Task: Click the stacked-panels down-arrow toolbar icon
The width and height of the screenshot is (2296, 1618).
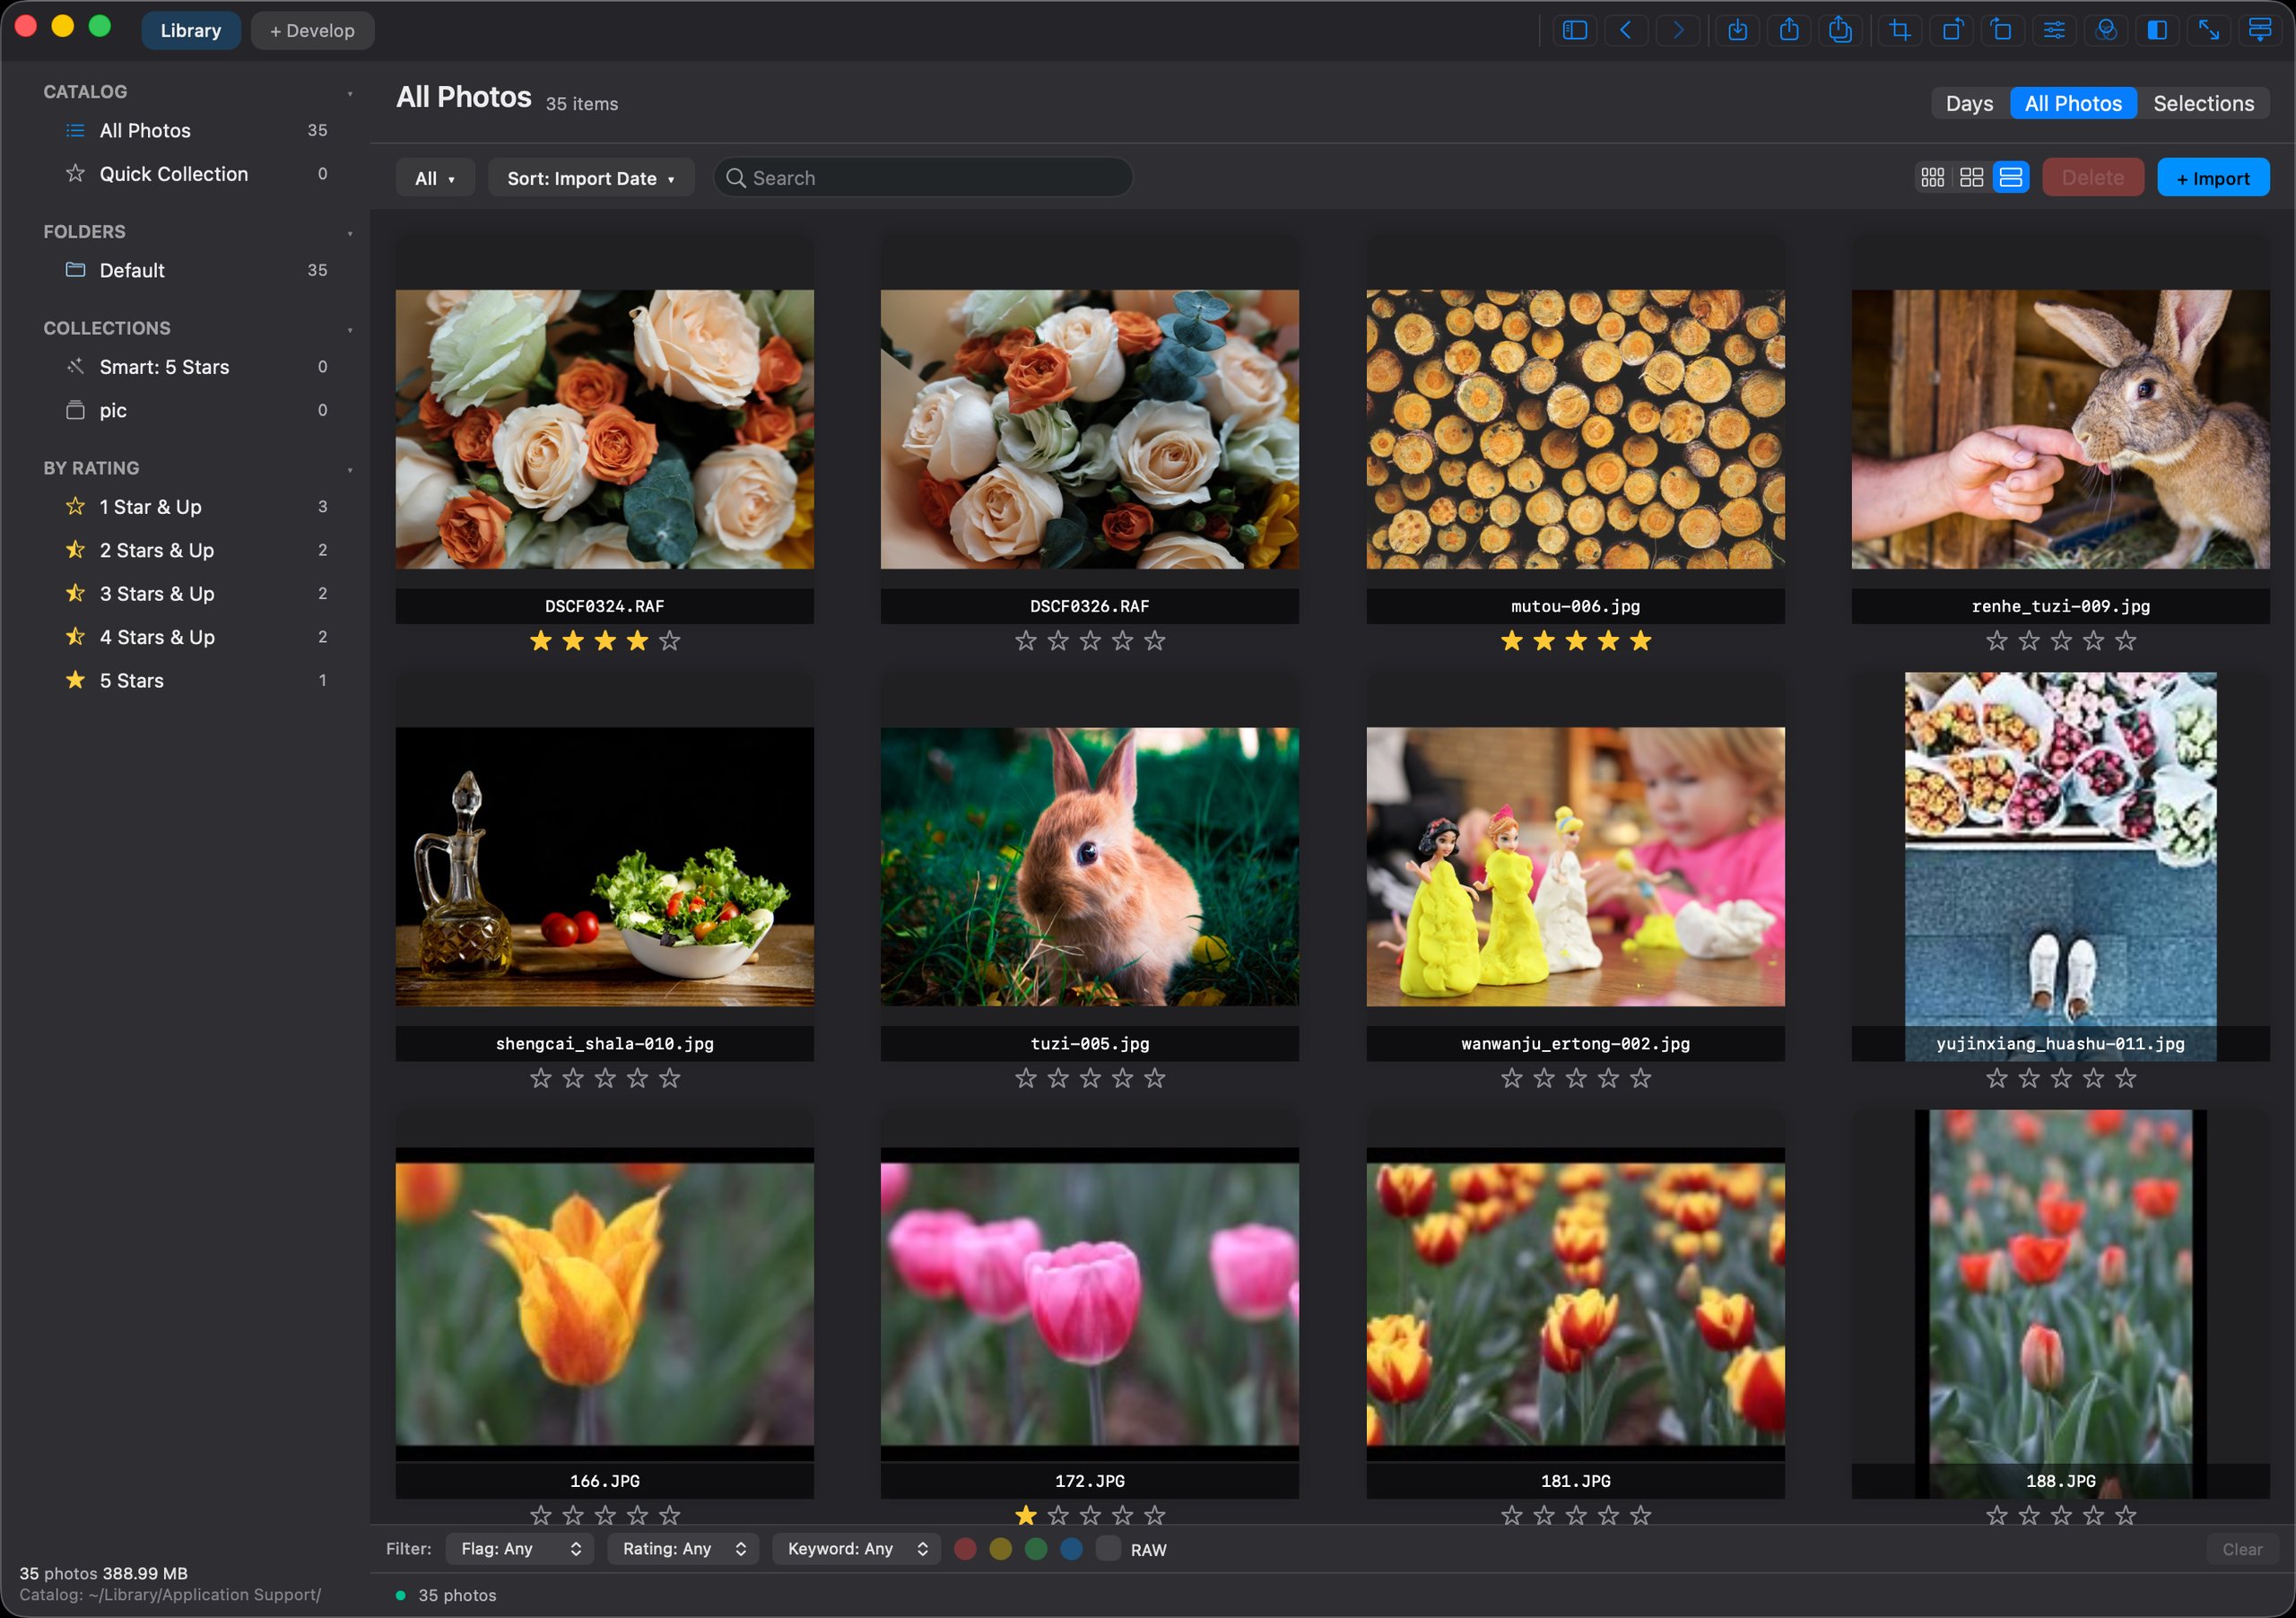Action: coord(2260,30)
